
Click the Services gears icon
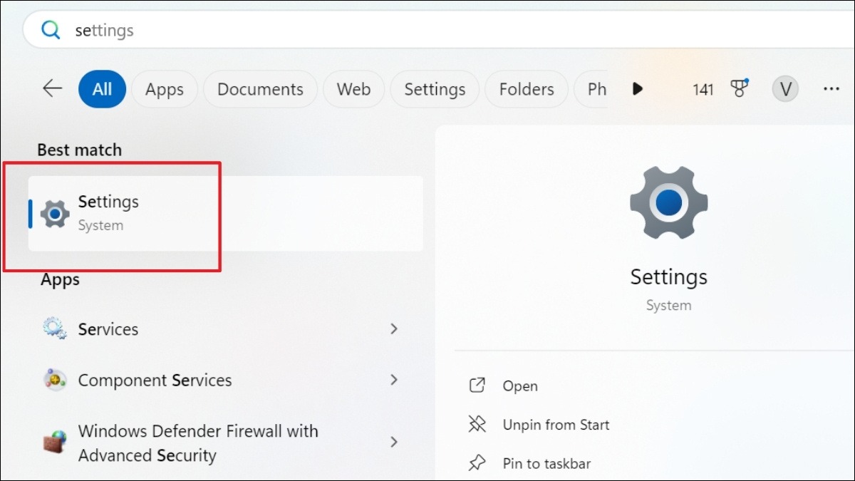click(x=55, y=329)
